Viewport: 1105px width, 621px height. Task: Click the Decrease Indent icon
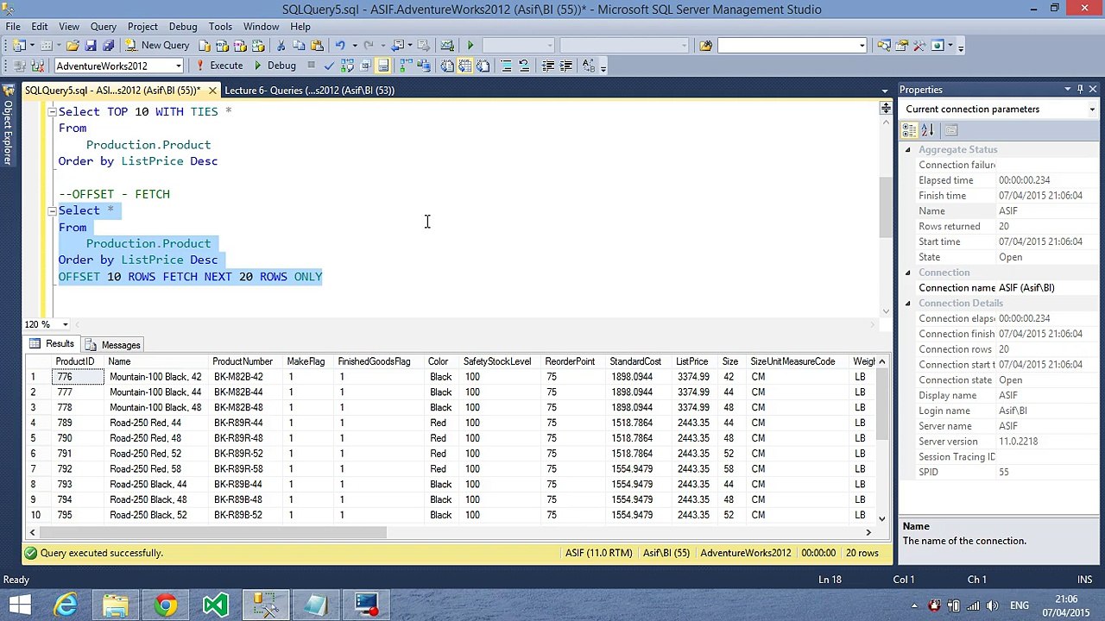[547, 66]
